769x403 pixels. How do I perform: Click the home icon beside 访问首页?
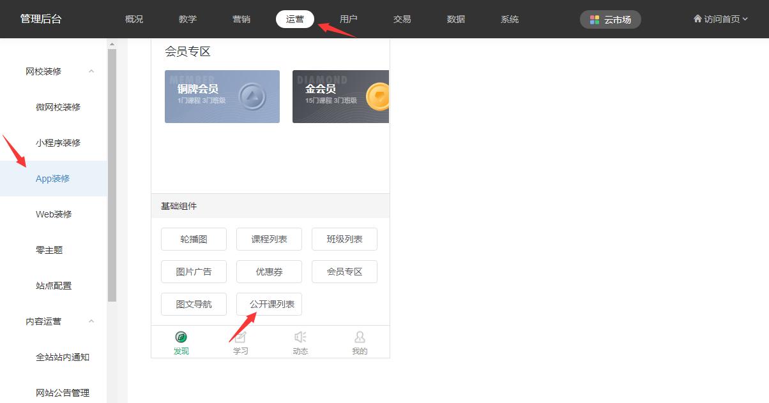pos(697,19)
